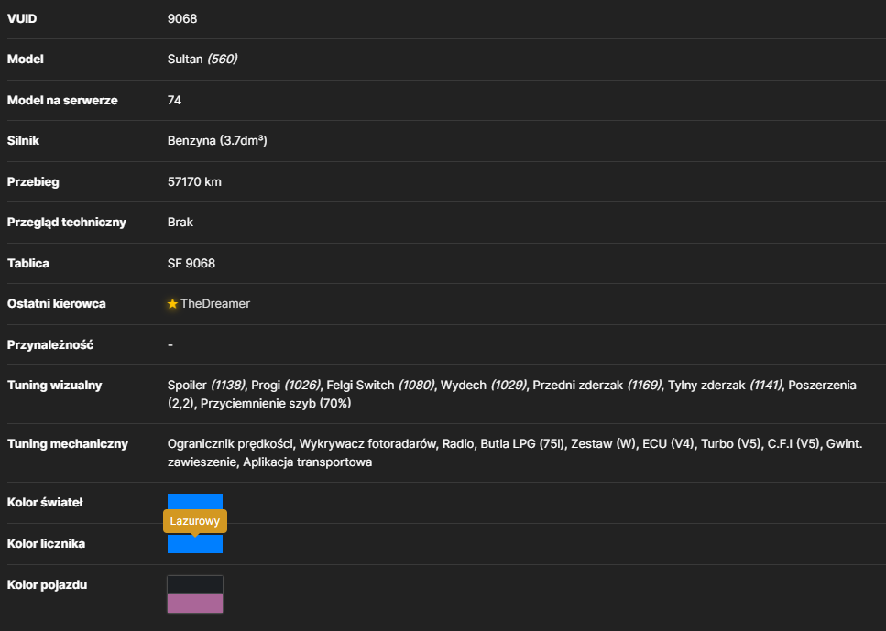
Task: Click the mileage value 57170 km
Action: click(x=194, y=182)
